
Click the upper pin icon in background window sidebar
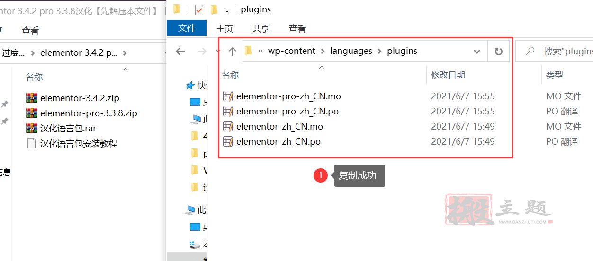tap(4, 104)
